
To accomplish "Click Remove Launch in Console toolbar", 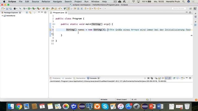I will pos(148,78).
